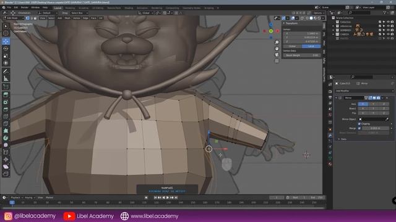Toggle camera view icon in viewport

coord(277,55)
